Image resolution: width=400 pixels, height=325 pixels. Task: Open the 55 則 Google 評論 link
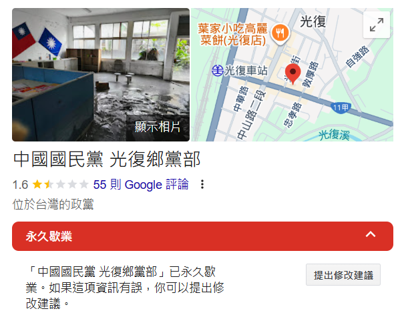click(141, 184)
